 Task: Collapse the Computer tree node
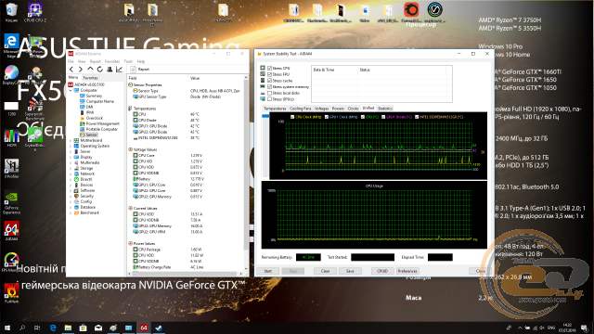coord(71,91)
